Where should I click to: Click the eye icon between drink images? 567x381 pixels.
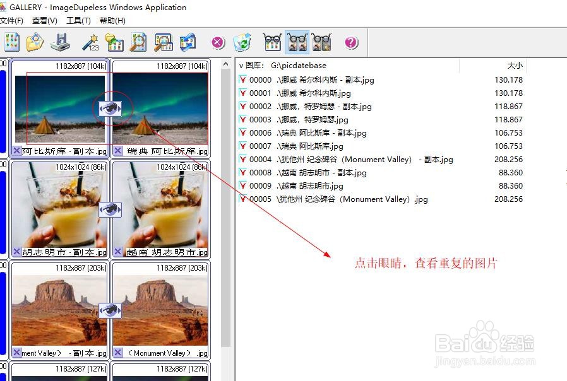coord(110,209)
